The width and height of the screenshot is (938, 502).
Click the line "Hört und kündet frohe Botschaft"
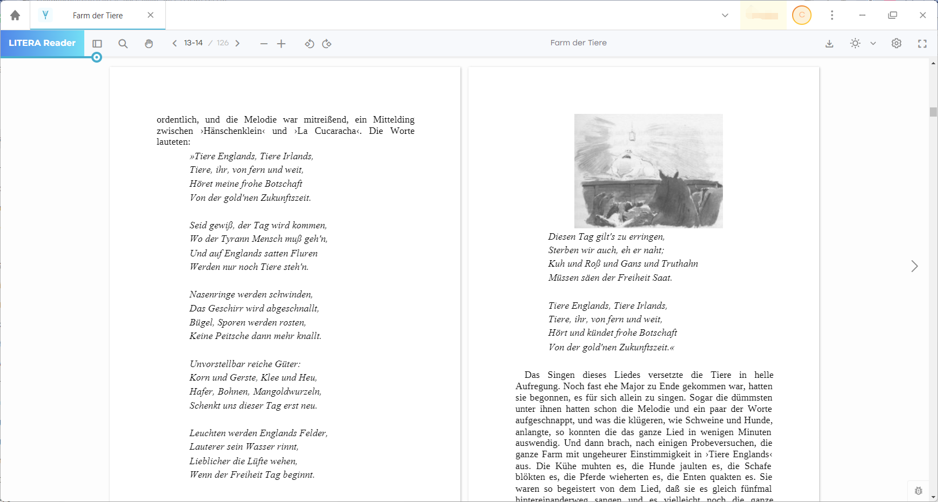612,333
